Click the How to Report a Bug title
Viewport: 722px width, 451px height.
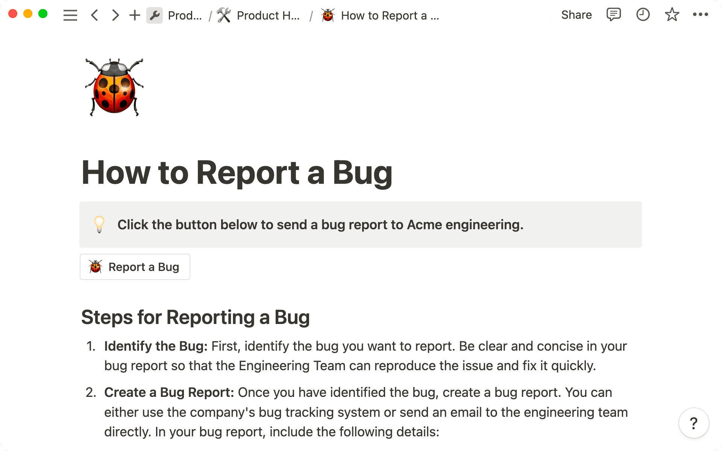[x=237, y=173]
